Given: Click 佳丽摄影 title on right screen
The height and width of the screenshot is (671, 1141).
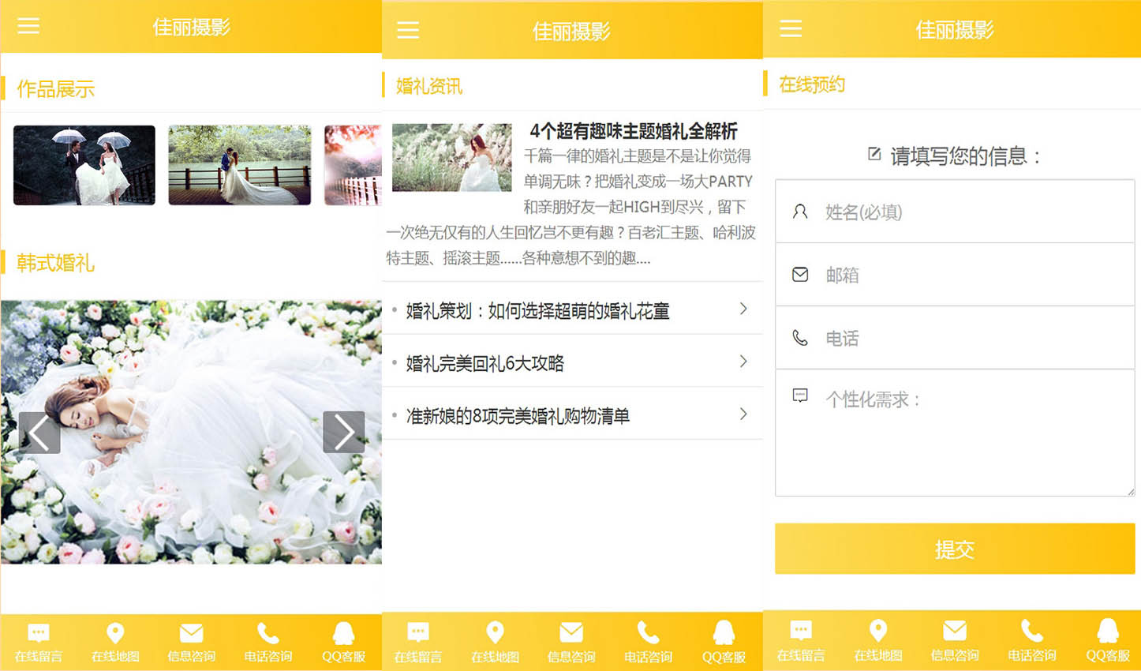Looking at the screenshot, I should click(x=955, y=30).
